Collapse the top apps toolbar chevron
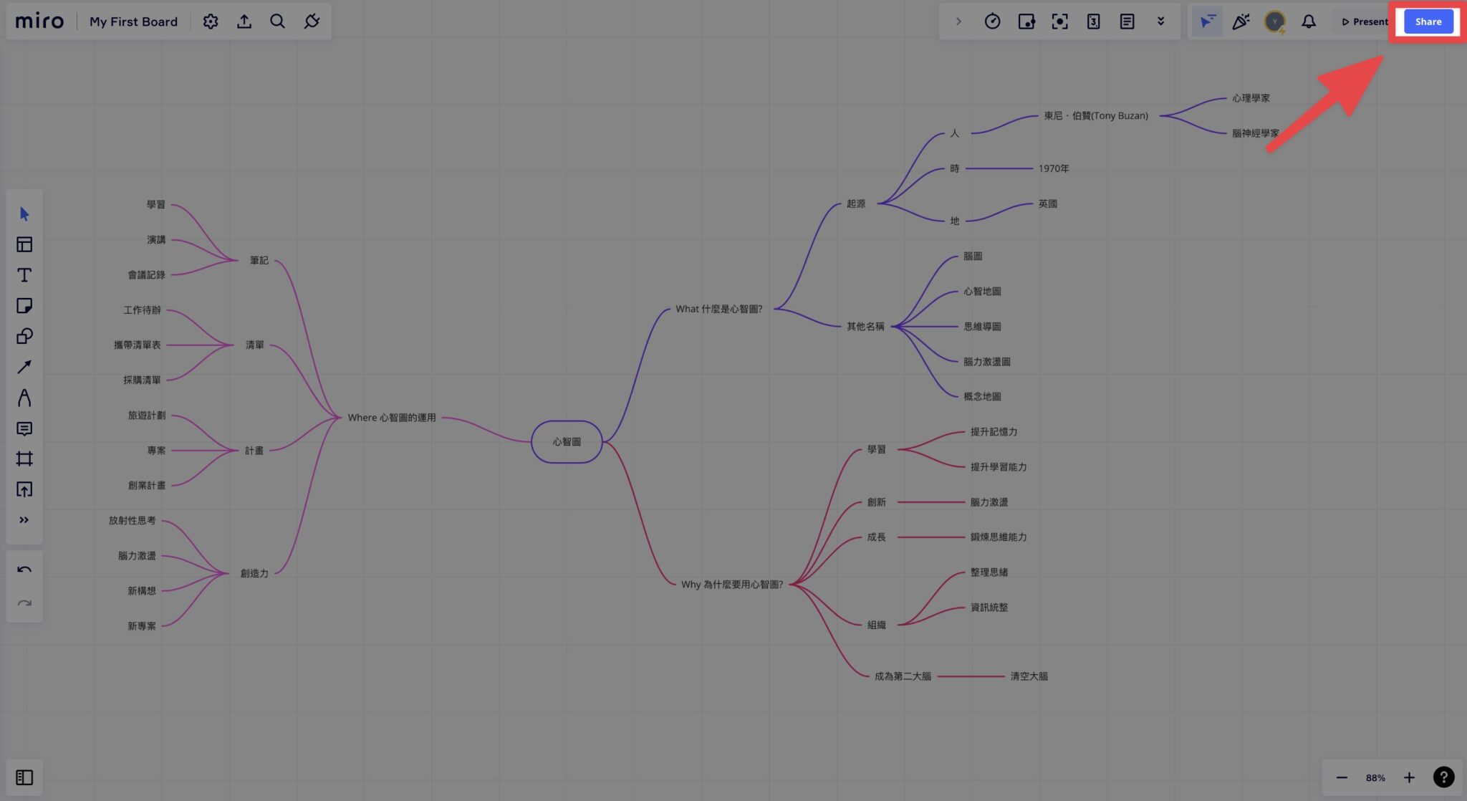Viewport: 1467px width, 801px height. (958, 21)
